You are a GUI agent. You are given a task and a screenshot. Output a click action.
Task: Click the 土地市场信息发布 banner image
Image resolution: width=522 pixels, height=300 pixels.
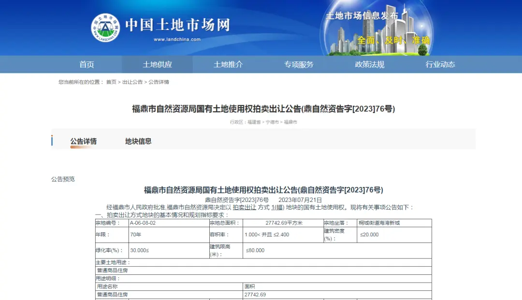tap(377, 28)
